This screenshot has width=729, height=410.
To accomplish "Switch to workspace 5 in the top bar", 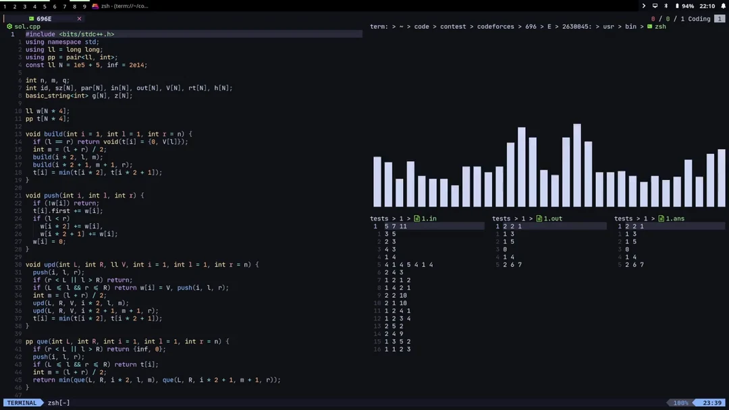I will 45,6.
